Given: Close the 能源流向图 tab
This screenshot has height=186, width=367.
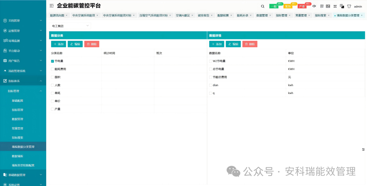Looking at the screenshot, I should coord(67,15).
